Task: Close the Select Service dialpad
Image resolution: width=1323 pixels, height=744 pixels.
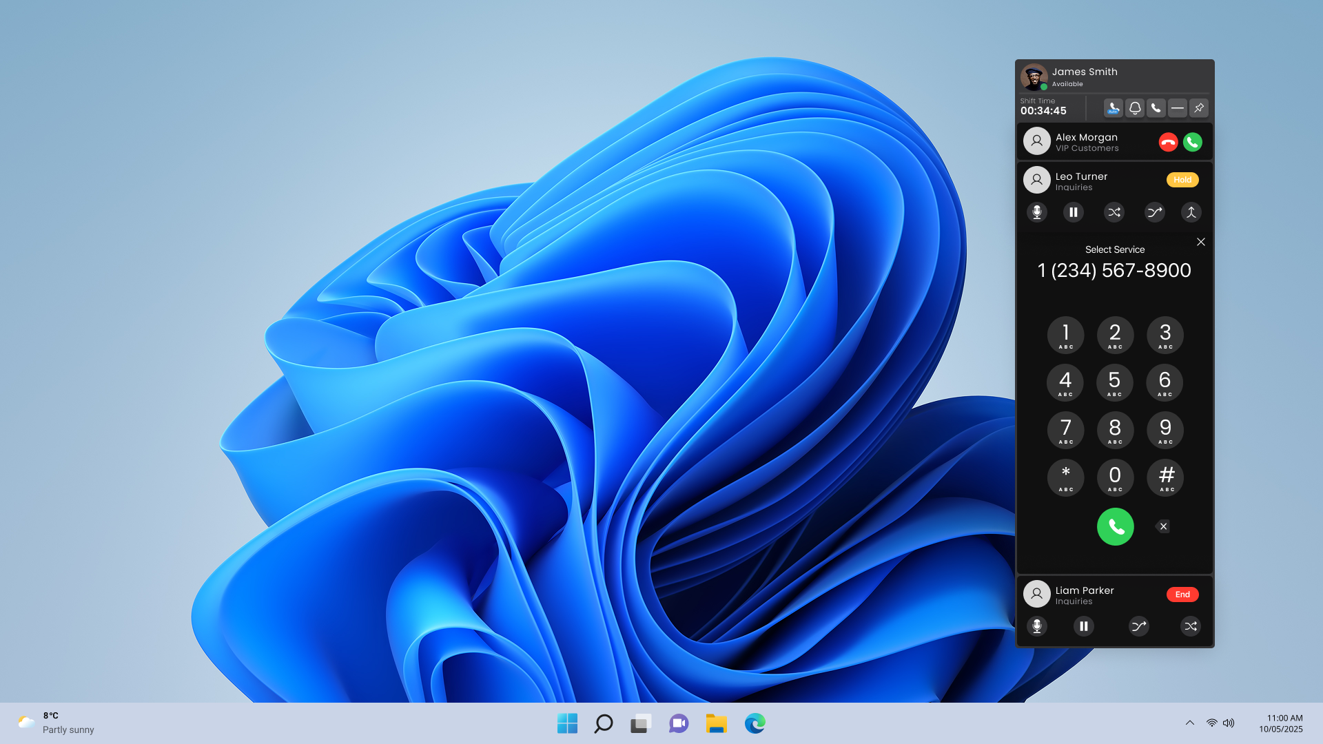Action: (1201, 242)
